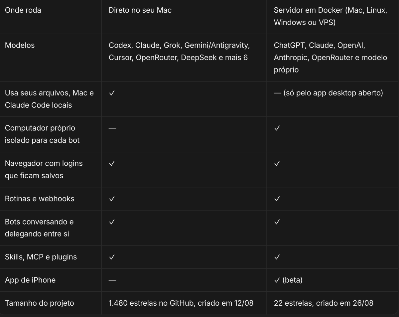Viewport: 399px width, 317px height.
Task: Click the Mac column checkmark in the 'Skills, MCP e plugins' row
Action: coord(112,257)
